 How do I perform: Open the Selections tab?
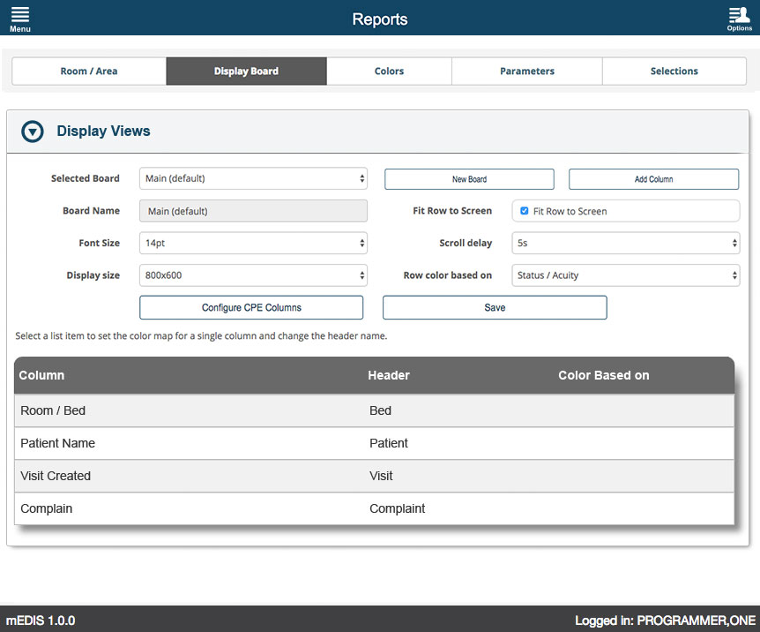[x=674, y=71]
